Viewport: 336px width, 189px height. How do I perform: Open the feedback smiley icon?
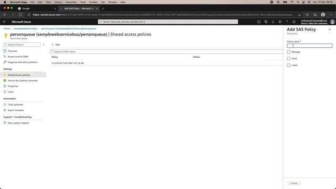[294, 22]
